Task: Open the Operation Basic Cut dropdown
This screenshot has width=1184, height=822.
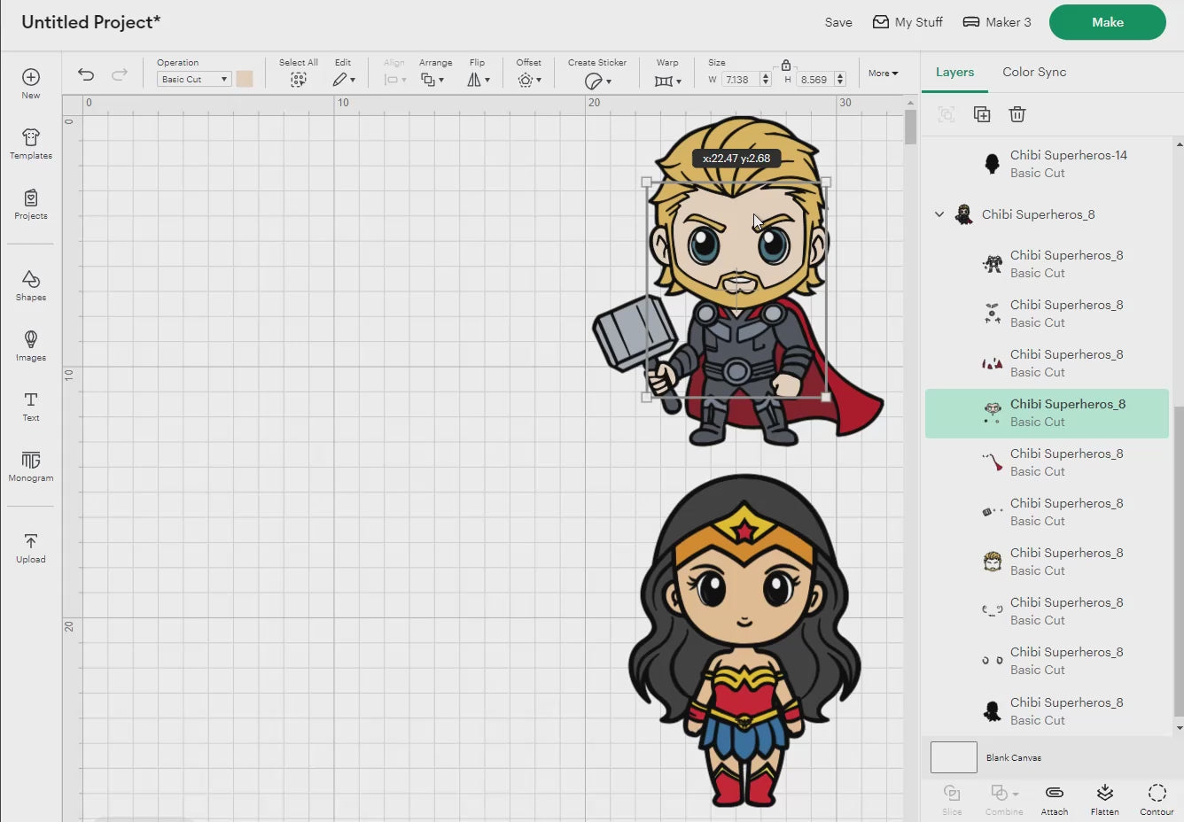Action: (x=194, y=79)
